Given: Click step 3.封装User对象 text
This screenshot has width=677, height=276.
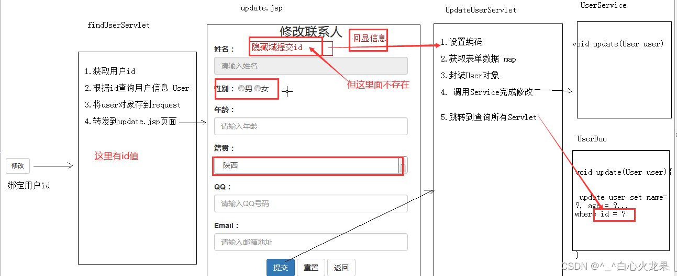Looking at the screenshot, I should 470,75.
